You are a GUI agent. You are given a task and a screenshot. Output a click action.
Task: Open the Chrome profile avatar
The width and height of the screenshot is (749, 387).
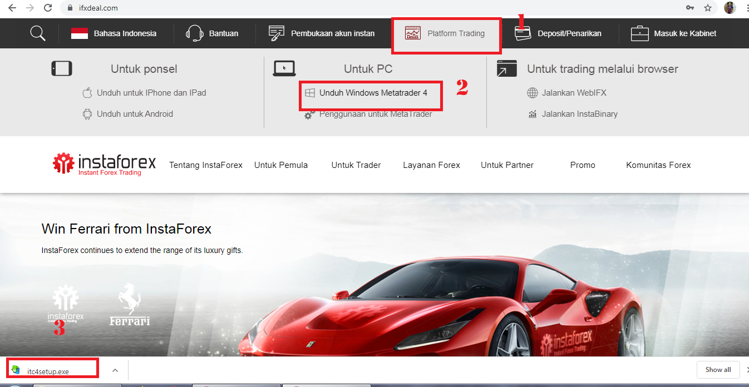point(730,8)
